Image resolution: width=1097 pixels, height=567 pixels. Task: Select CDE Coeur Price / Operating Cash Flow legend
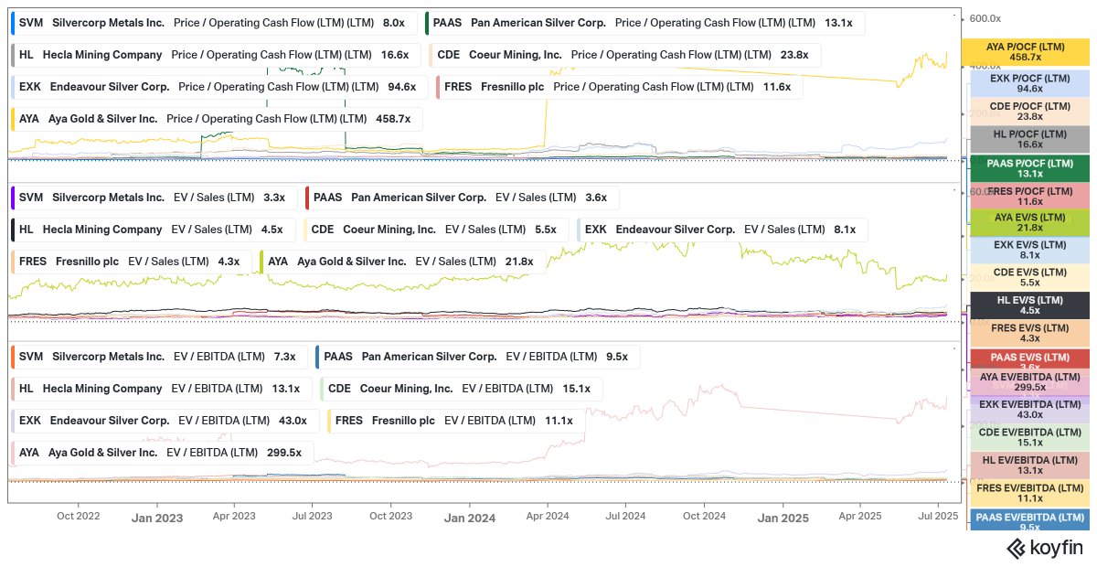coord(625,55)
